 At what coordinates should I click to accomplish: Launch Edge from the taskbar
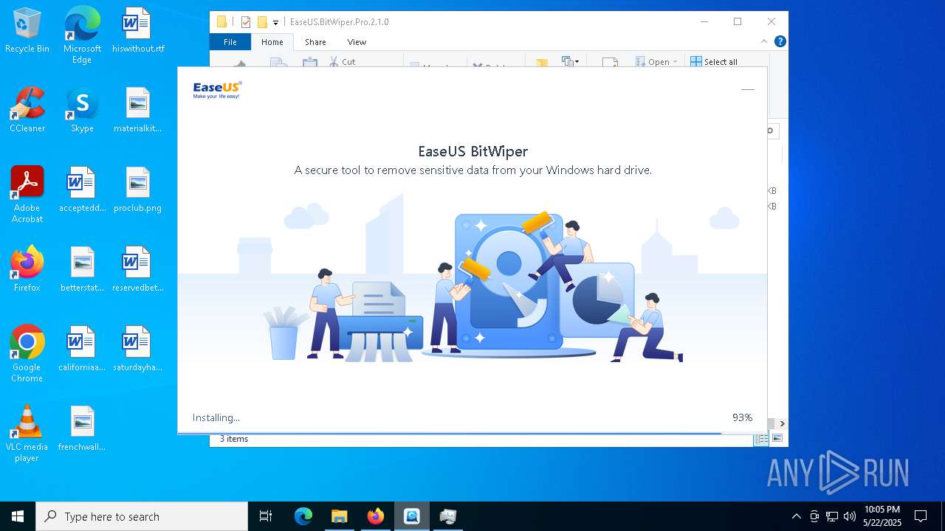pos(303,516)
